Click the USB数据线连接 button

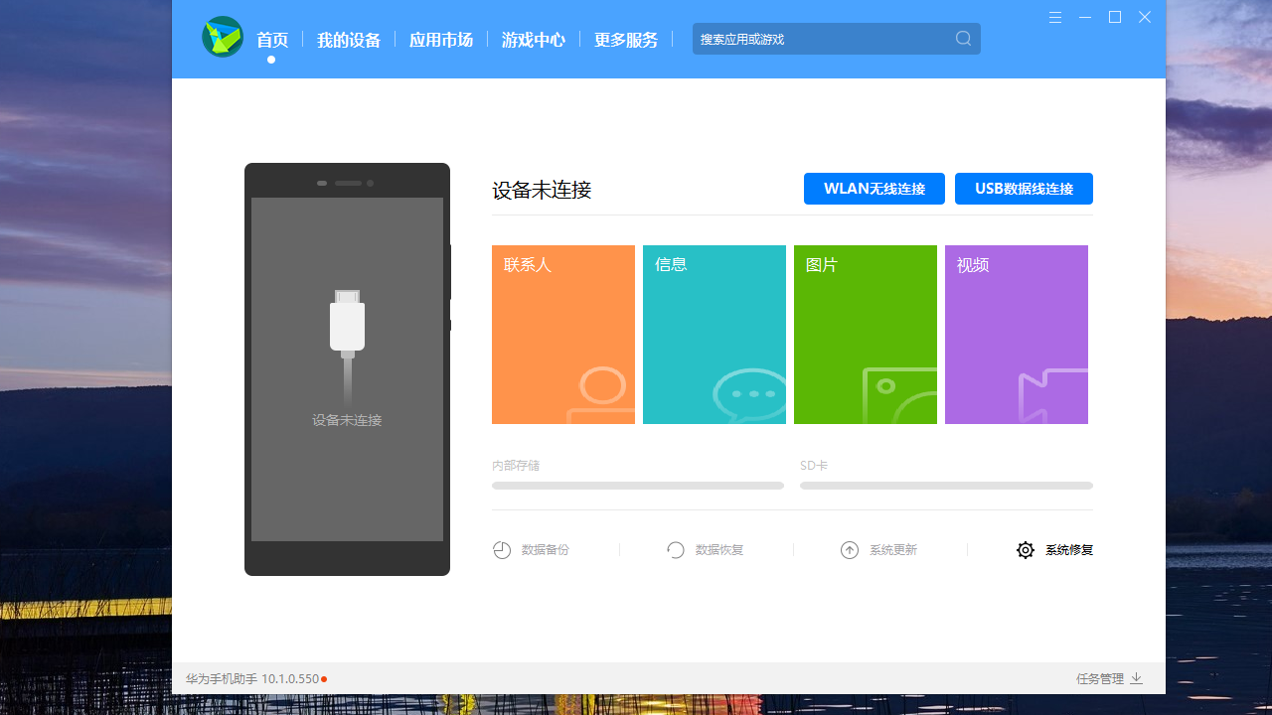tap(1024, 189)
